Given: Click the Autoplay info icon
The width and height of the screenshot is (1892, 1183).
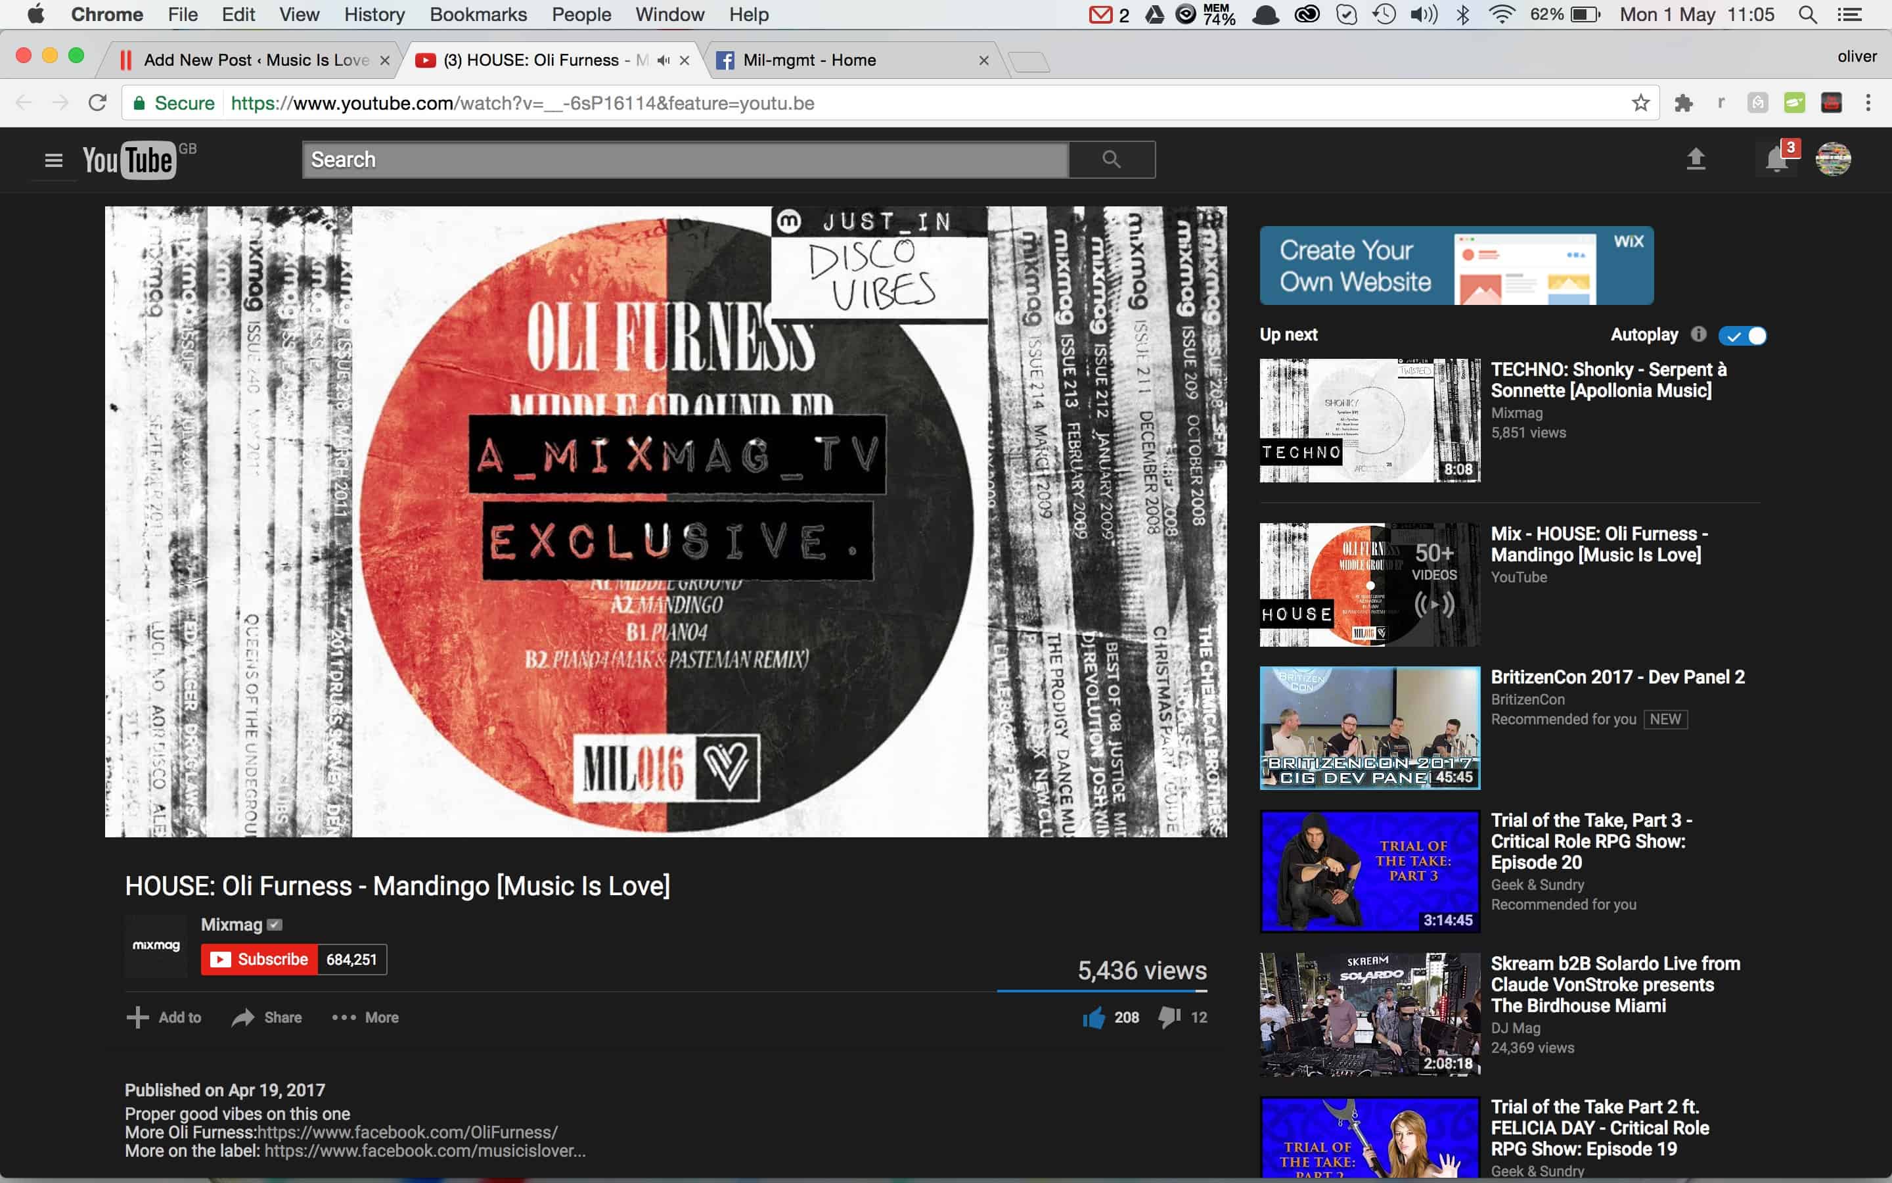Looking at the screenshot, I should 1698,334.
